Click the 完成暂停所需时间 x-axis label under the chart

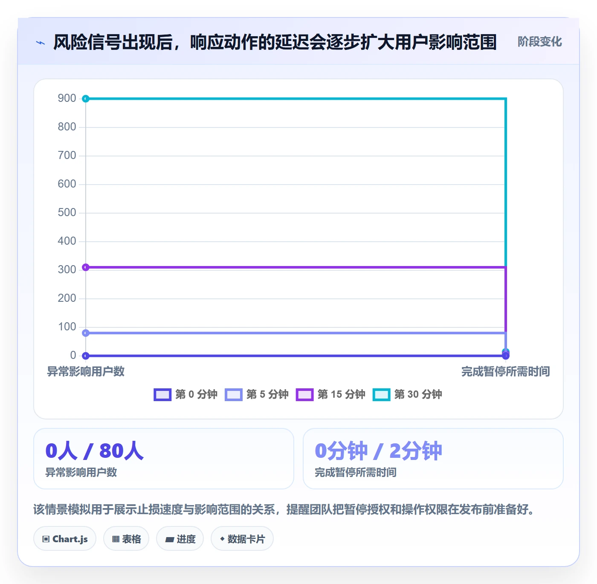click(x=506, y=372)
